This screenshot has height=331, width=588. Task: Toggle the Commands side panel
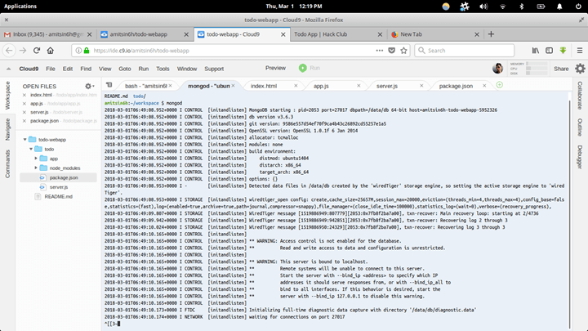7,163
